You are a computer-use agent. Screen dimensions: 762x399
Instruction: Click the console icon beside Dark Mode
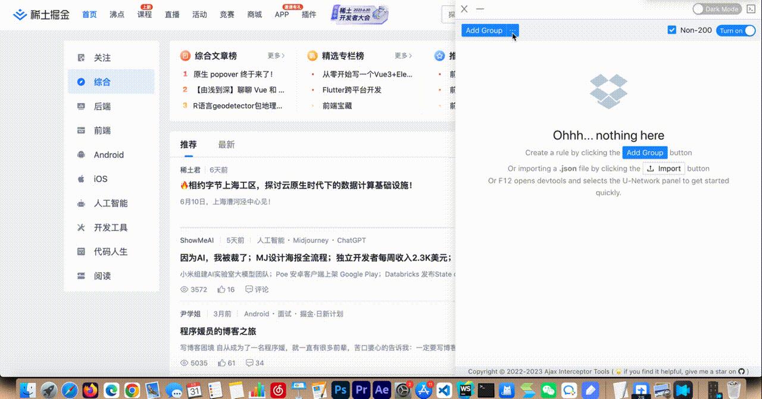(751, 9)
